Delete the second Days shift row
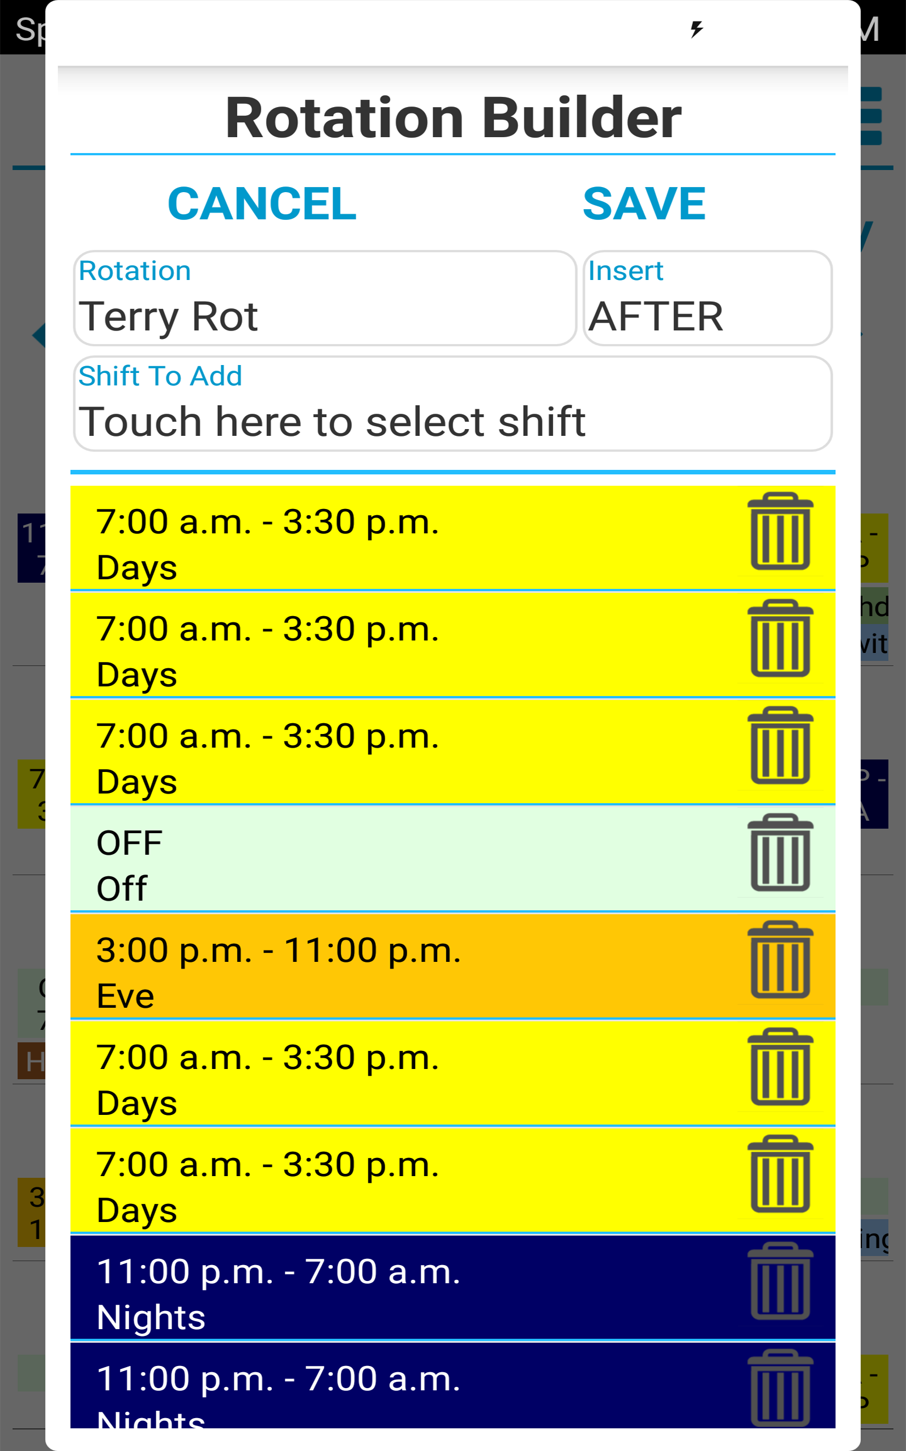The height and width of the screenshot is (1451, 906). (779, 642)
